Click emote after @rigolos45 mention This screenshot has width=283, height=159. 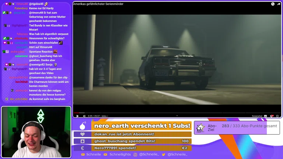point(46,4)
